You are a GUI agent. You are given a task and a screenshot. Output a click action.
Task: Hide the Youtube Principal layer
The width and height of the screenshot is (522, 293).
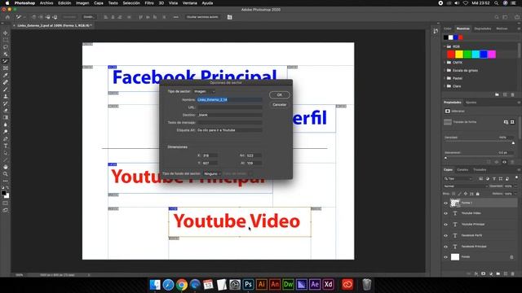pos(446,225)
